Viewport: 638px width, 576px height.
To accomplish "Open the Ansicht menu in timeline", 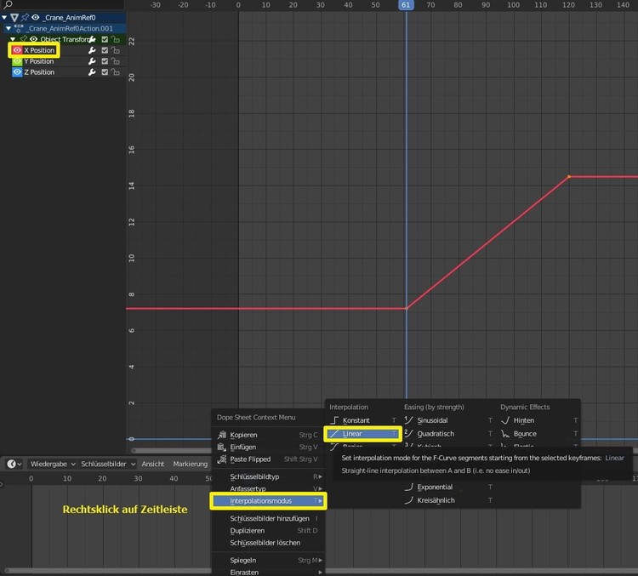I will [x=153, y=464].
